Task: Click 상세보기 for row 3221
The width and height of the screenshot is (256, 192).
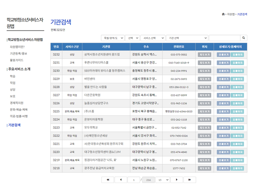Action: [x=224, y=144]
